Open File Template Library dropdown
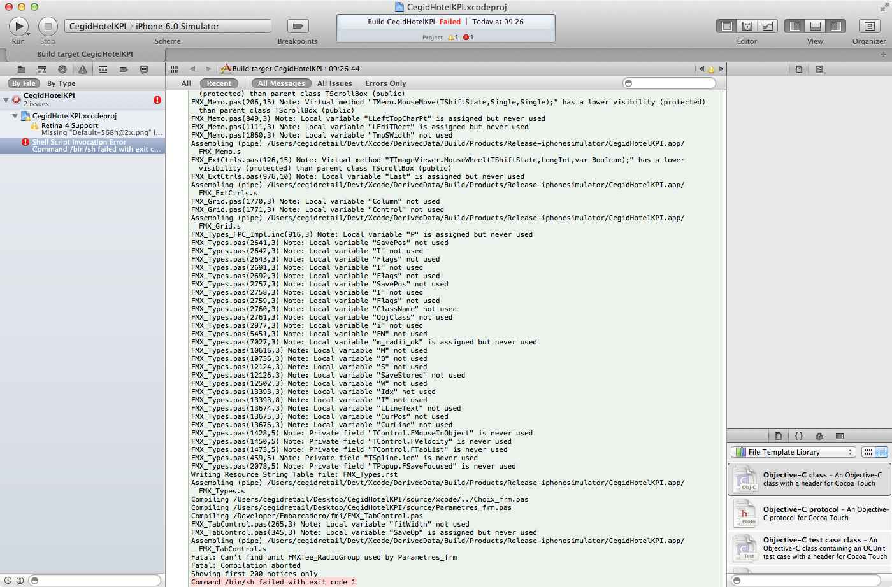 793,452
